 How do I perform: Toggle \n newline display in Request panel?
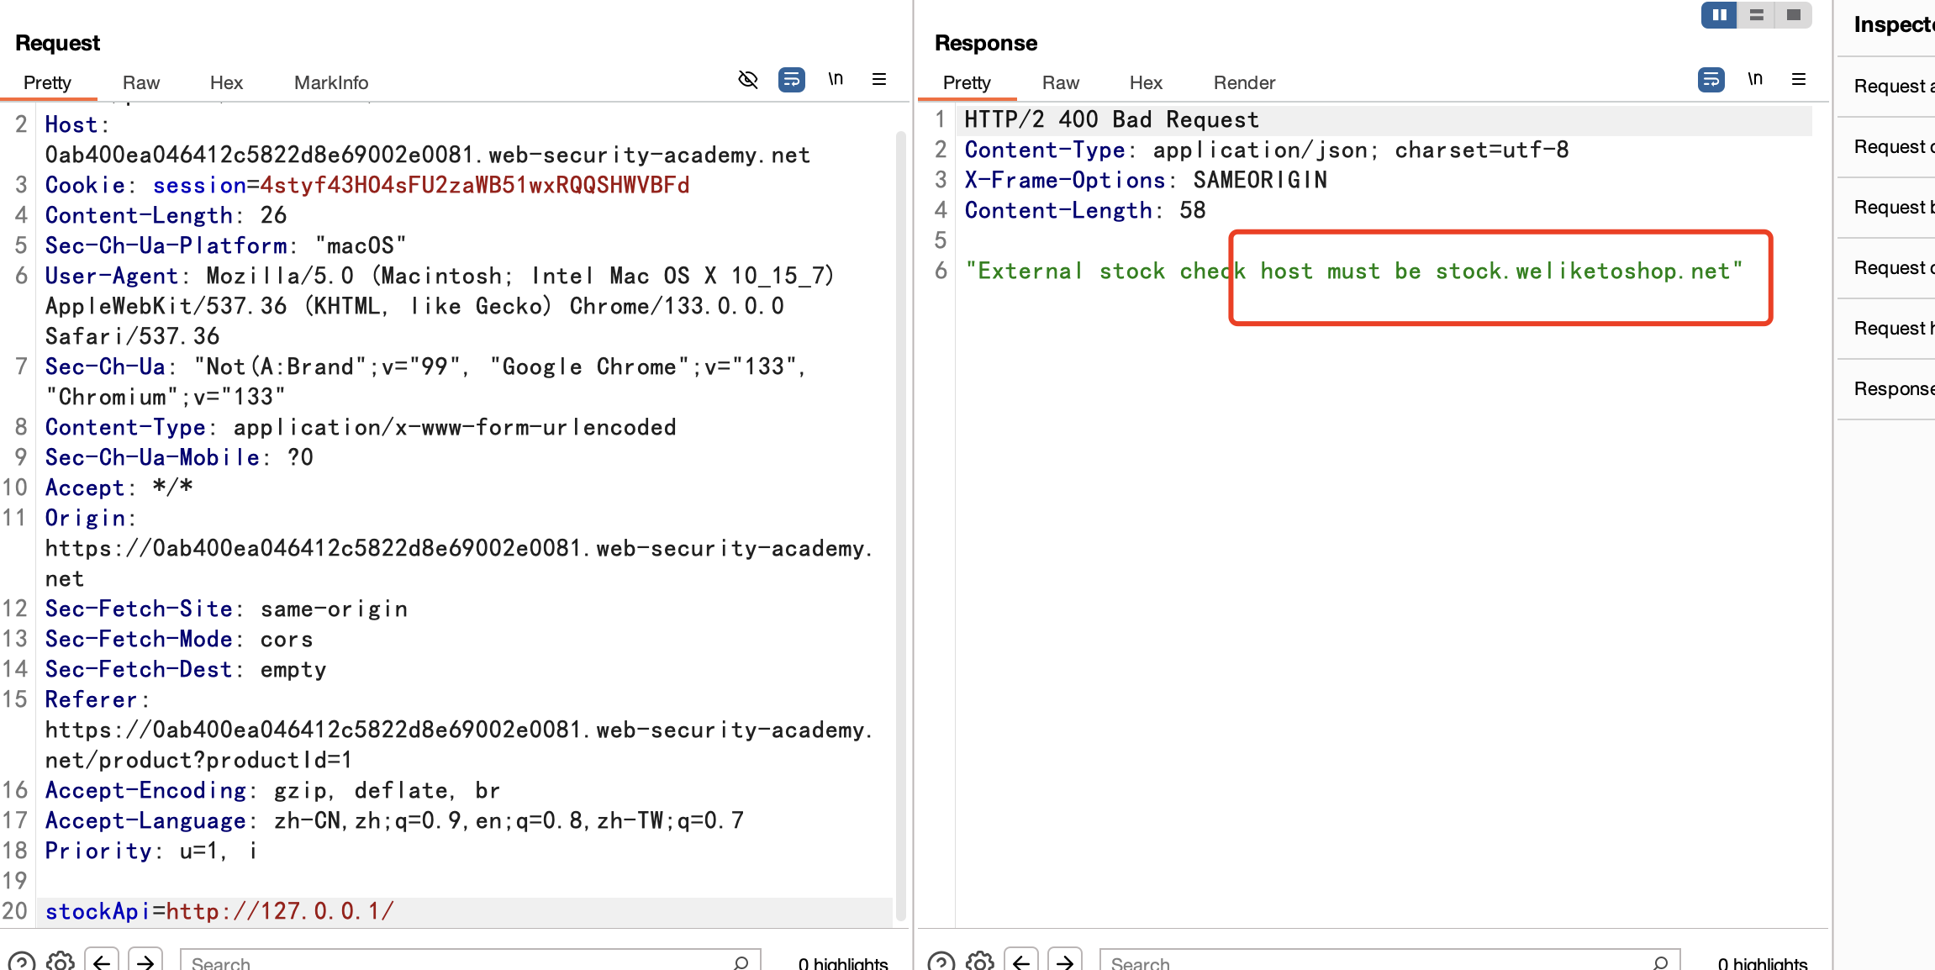(x=835, y=80)
